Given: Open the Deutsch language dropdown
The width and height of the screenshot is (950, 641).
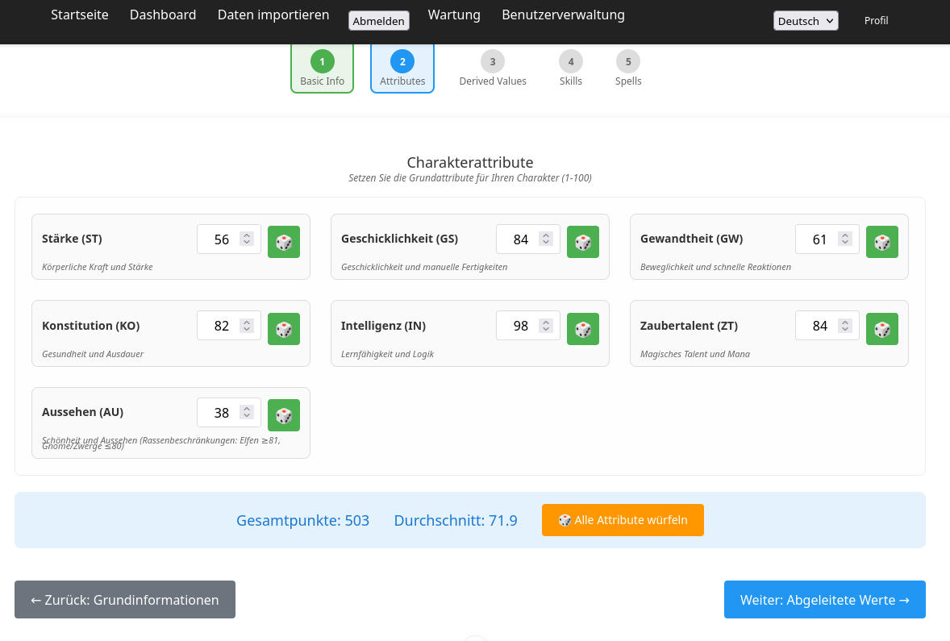Looking at the screenshot, I should pos(806,21).
